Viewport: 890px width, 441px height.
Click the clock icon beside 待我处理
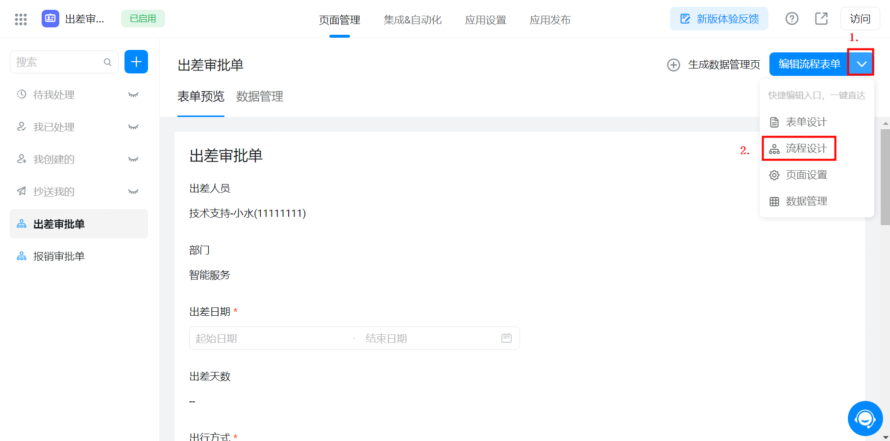point(22,94)
